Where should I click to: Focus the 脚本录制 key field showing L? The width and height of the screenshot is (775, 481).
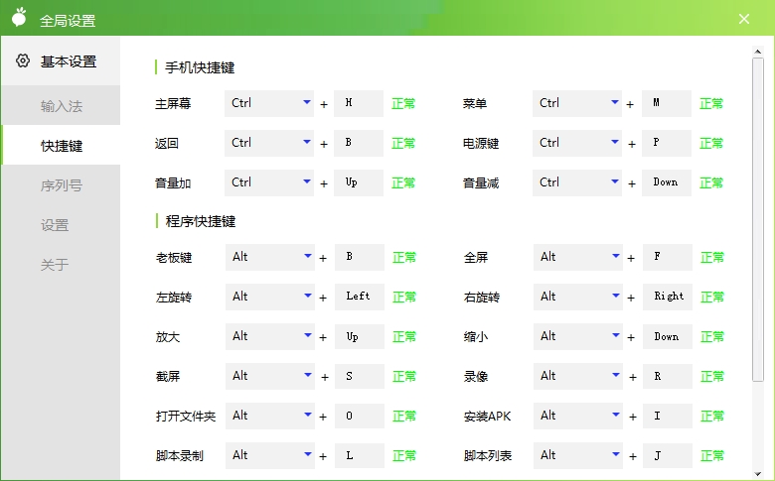(359, 455)
